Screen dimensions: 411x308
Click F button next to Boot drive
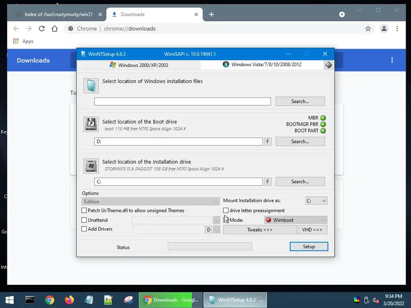268,142
